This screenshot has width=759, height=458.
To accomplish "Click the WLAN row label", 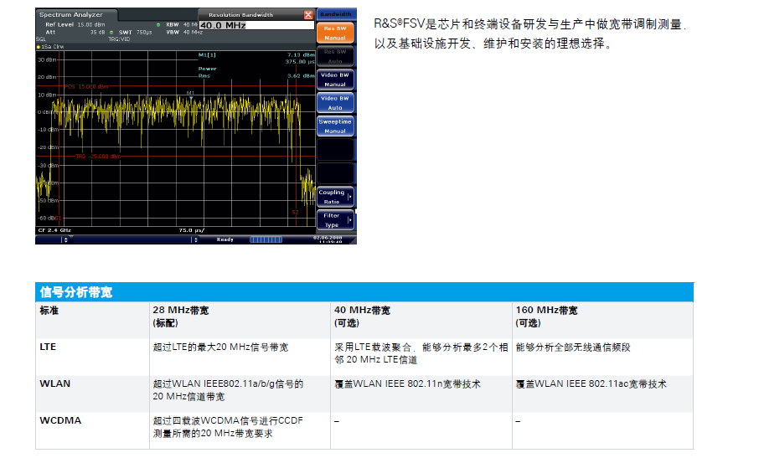I will coord(55,383).
